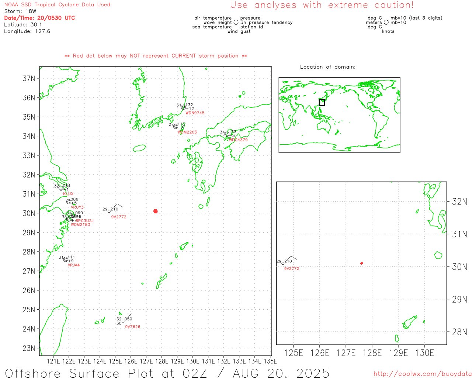
Task: Click the black domain box on the world map
Action: pos(322,102)
